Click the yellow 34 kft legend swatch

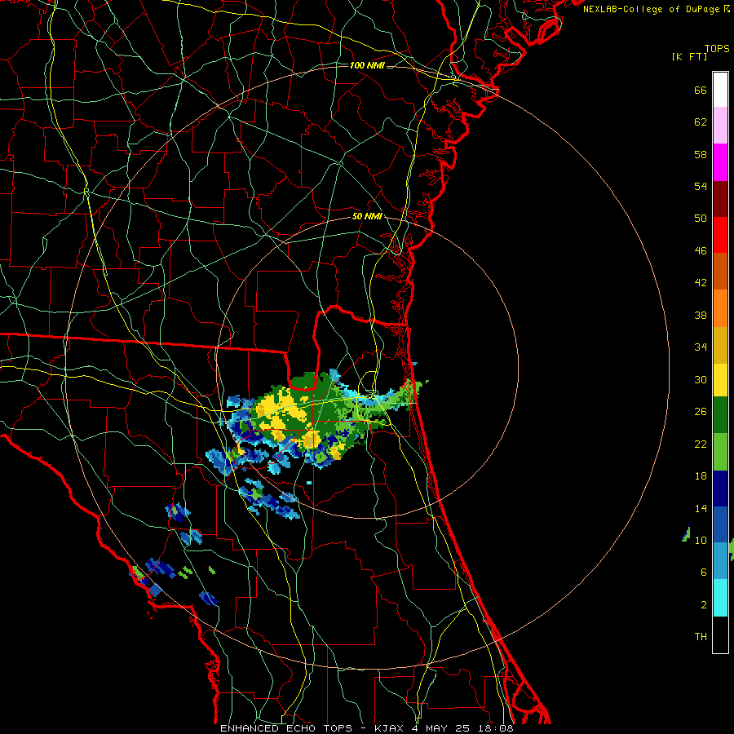coord(720,379)
